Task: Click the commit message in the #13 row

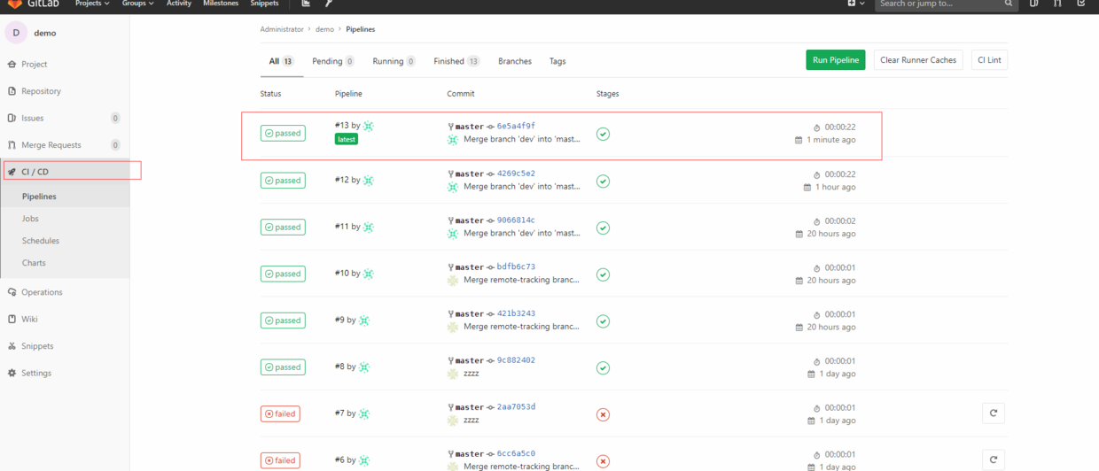Action: click(x=522, y=140)
